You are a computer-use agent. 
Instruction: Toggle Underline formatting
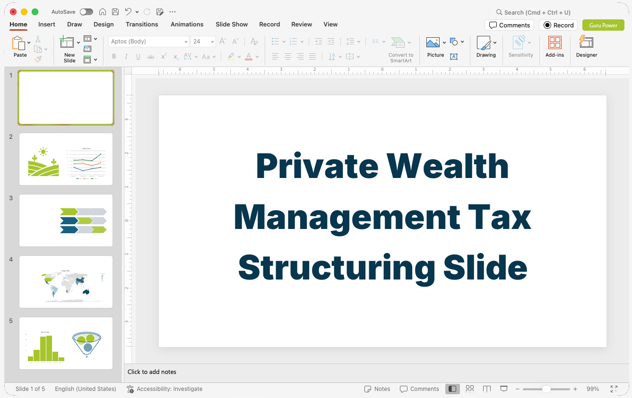point(138,57)
